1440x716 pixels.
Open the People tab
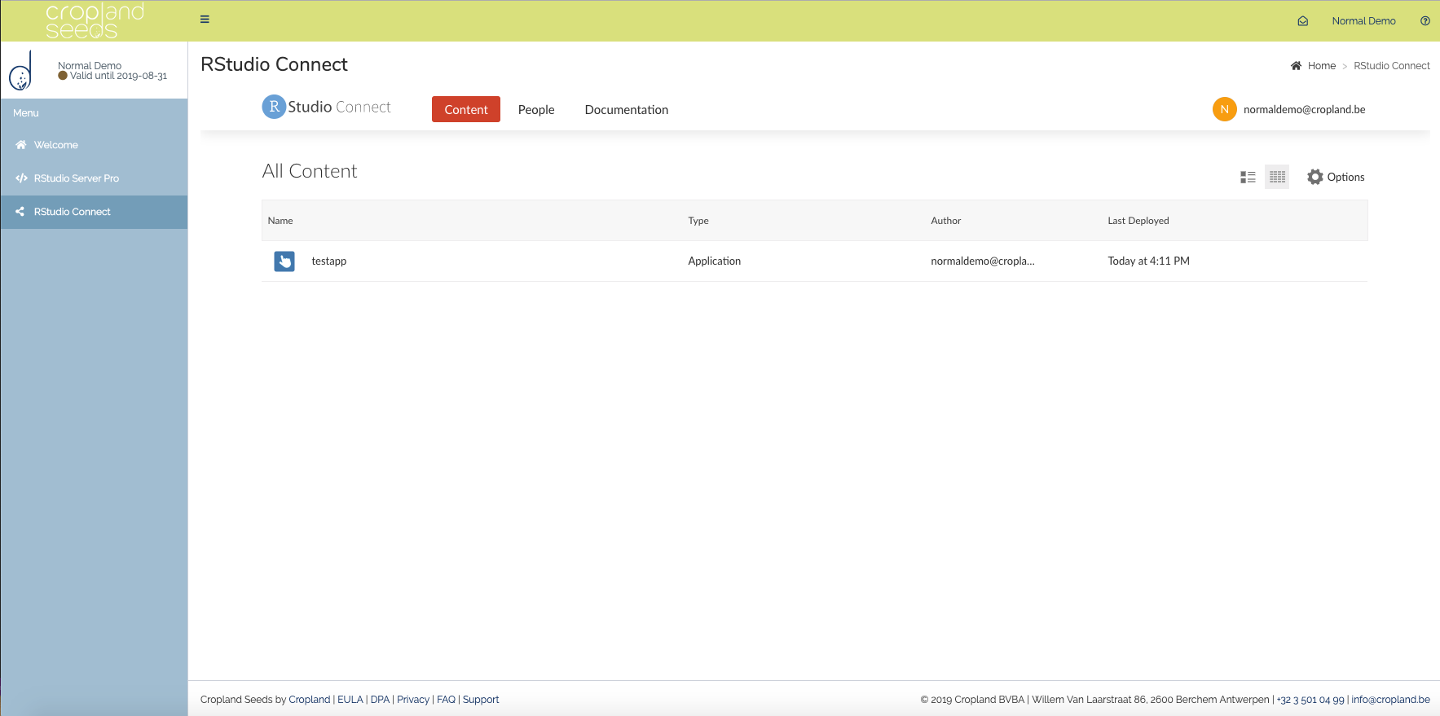click(536, 110)
